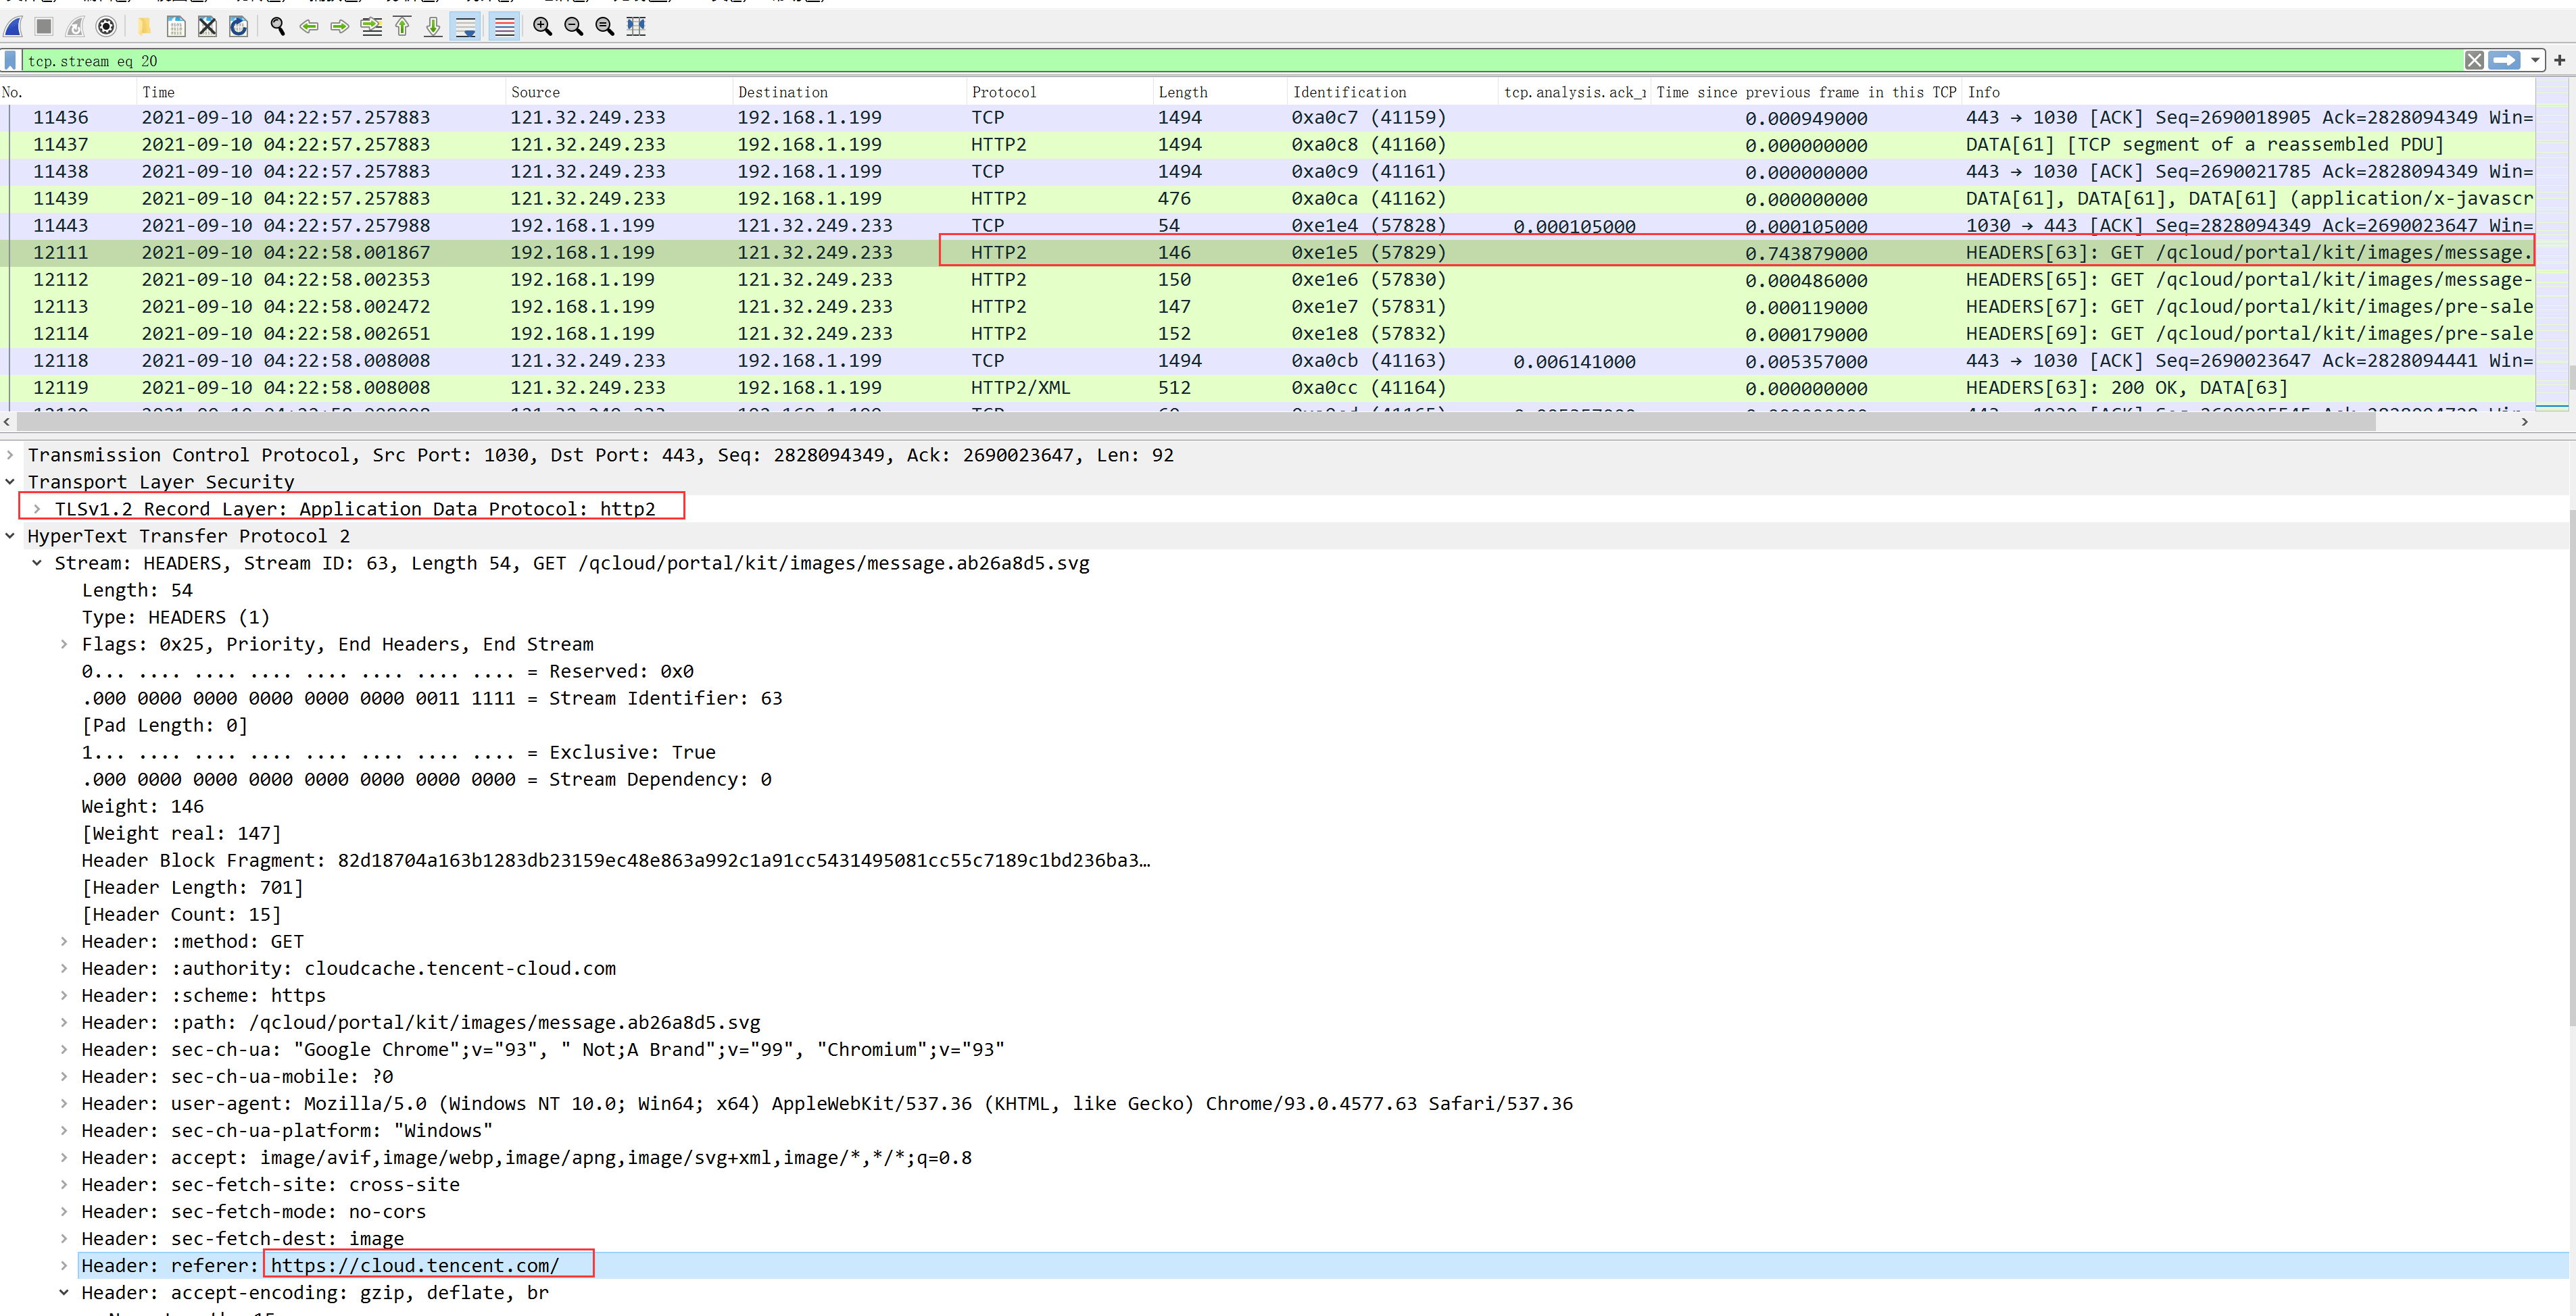The height and width of the screenshot is (1316, 2576).
Task: Toggle auto-scroll during live capture
Action: click(x=466, y=27)
